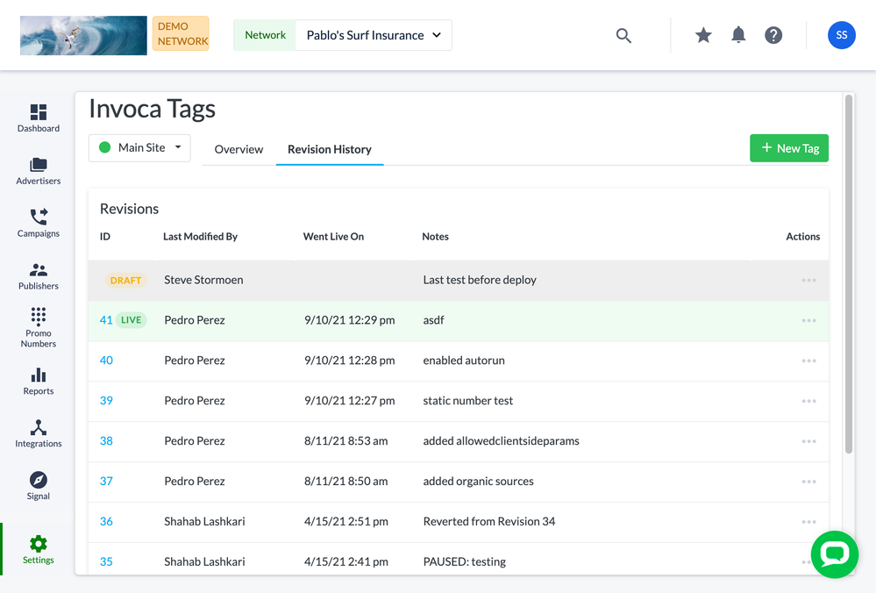Open revision 41 link
876x593 pixels.
pyautogui.click(x=106, y=319)
